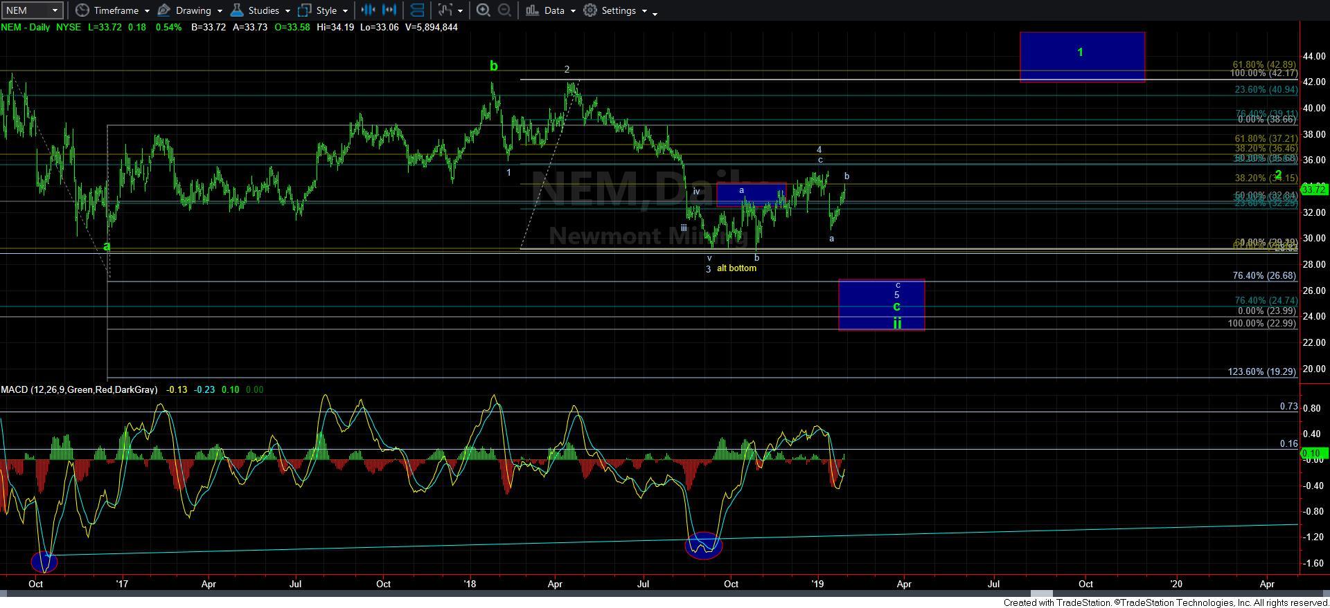Open the Data menu label
This screenshot has width=1330, height=608.
click(x=554, y=10)
